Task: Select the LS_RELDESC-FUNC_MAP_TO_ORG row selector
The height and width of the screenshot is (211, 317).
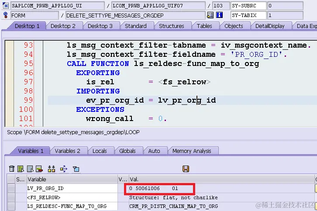Action: pyautogui.click(x=11, y=206)
